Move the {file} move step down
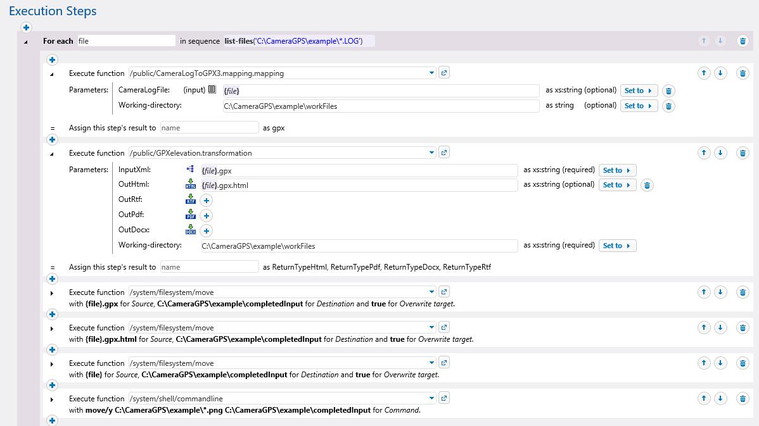Screen dimensions: 759x426 coord(720,363)
